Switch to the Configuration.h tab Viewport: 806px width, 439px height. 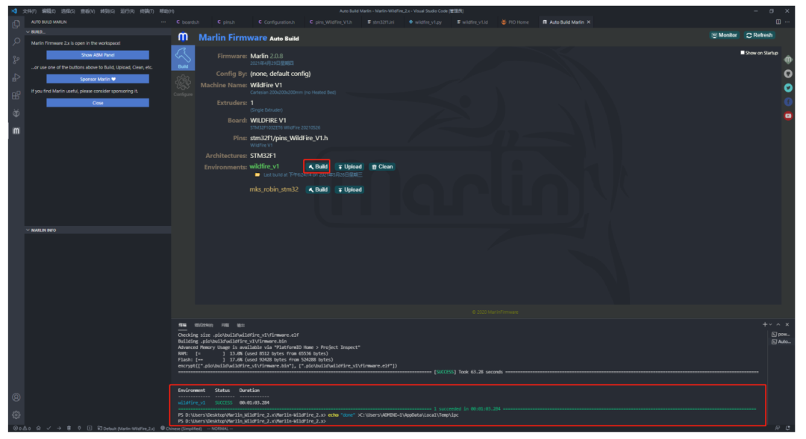tap(277, 22)
